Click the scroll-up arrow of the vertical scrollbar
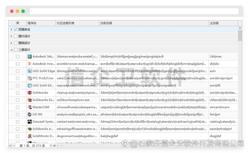This screenshot has width=249, height=153. pos(240,28)
